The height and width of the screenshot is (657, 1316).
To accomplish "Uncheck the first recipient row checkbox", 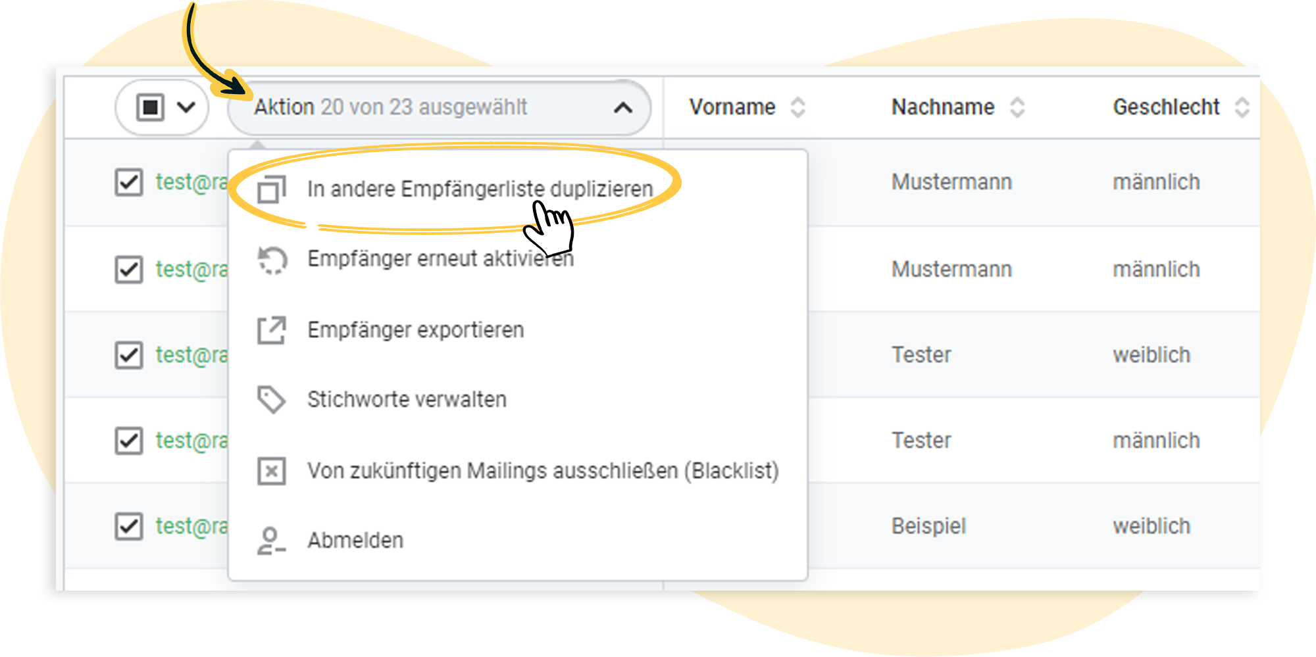I will [129, 182].
